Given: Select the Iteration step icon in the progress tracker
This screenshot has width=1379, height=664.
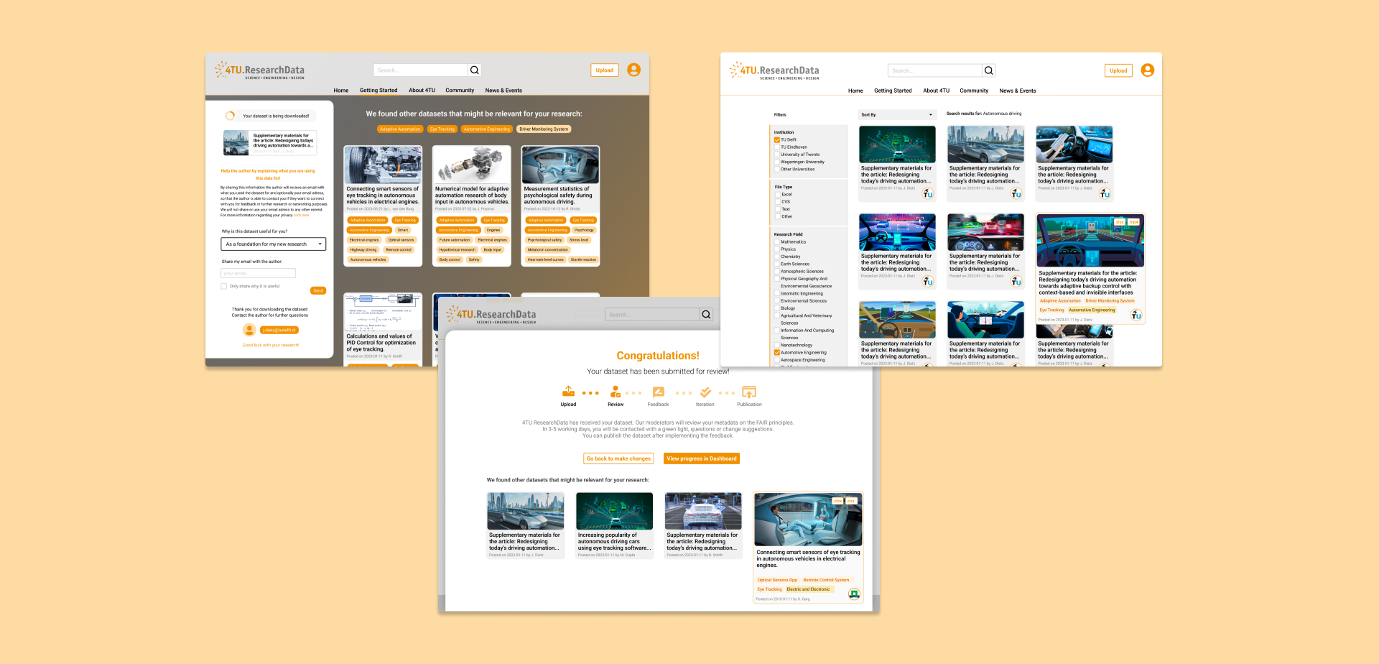Looking at the screenshot, I should (x=705, y=392).
